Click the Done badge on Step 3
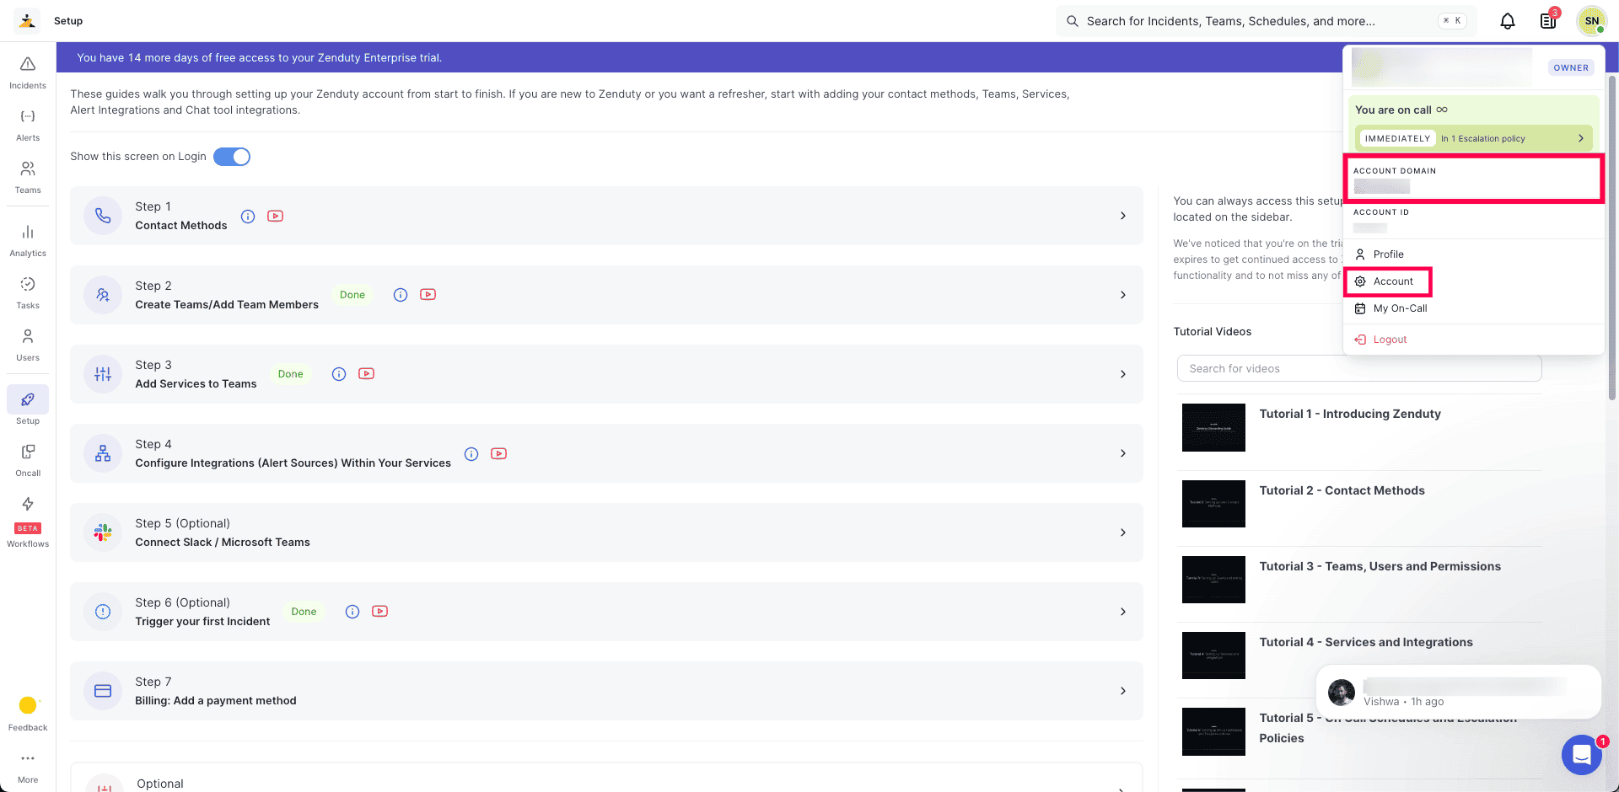 click(x=291, y=374)
